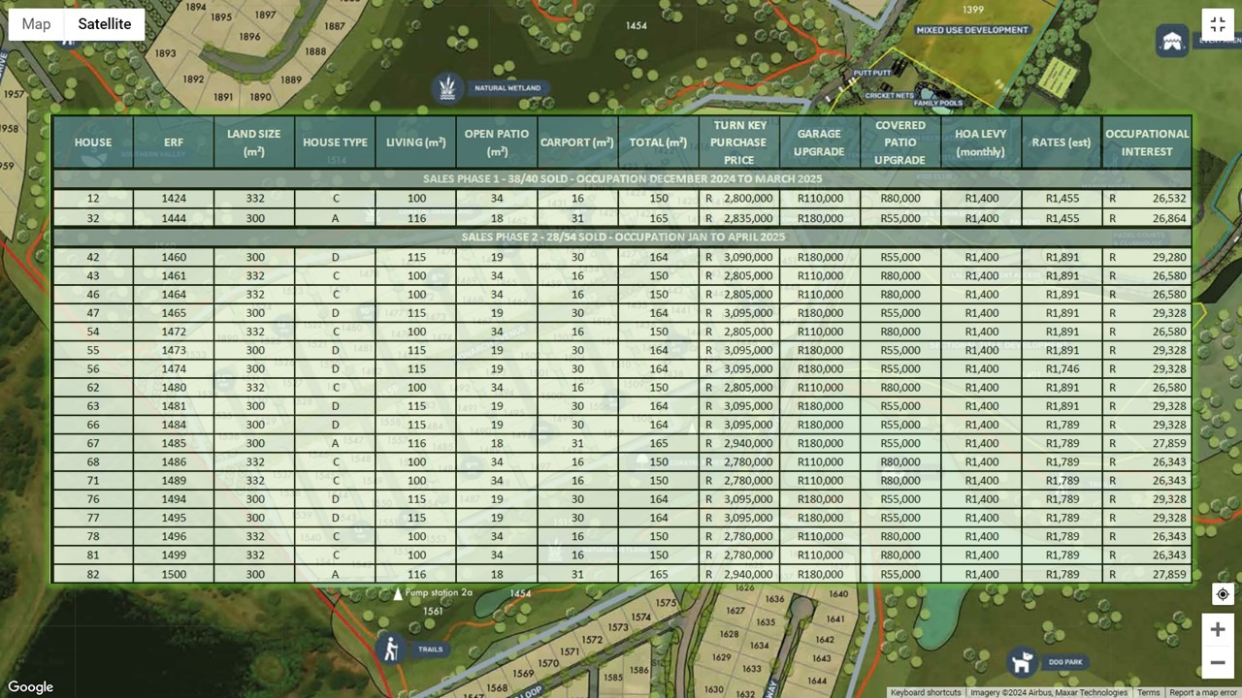This screenshot has height=698, width=1242.
Task: Click the Trails hiker icon
Action: point(391,650)
